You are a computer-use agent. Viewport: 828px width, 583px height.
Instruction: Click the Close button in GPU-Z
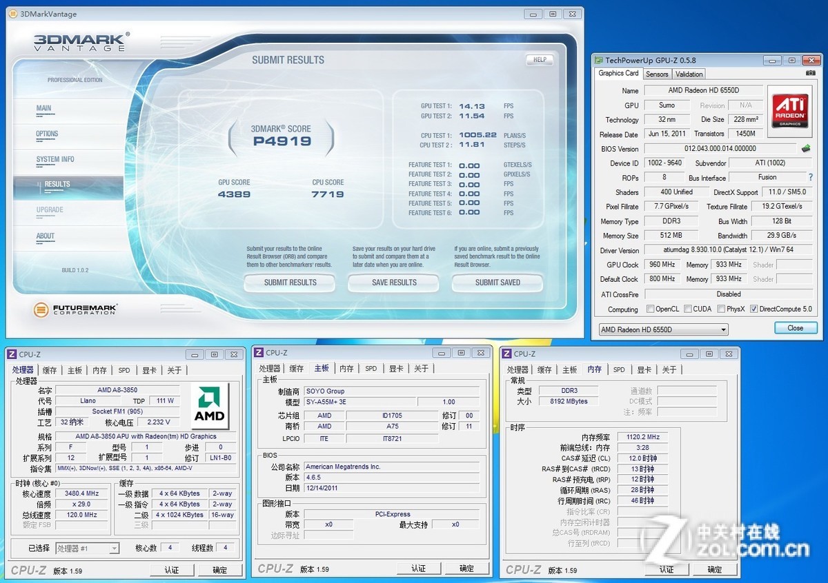click(795, 328)
